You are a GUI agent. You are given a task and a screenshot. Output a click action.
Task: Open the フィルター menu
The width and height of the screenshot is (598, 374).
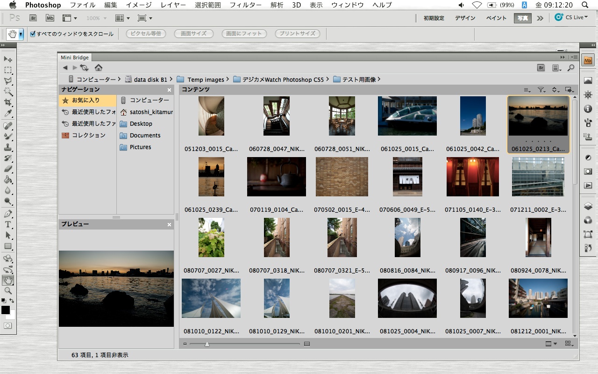(246, 5)
